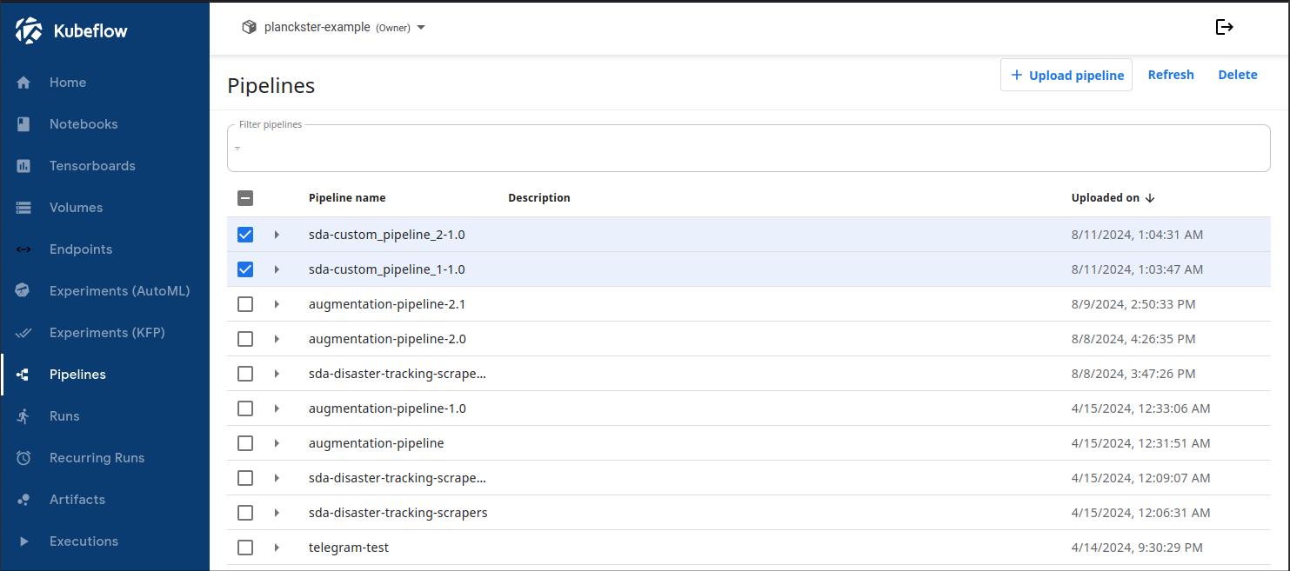This screenshot has width=1290, height=571.
Task: Open the augmentation-pipeline-1.0 link
Action: 387,408
